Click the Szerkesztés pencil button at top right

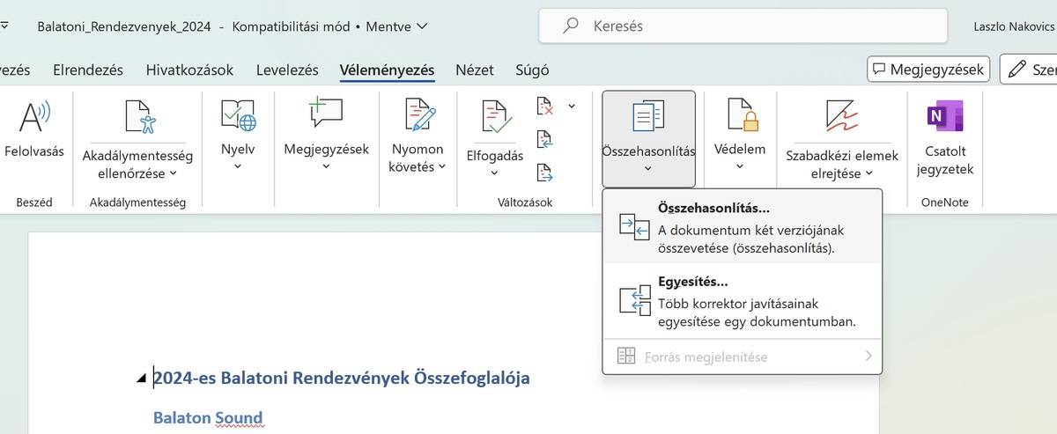click(x=1030, y=69)
